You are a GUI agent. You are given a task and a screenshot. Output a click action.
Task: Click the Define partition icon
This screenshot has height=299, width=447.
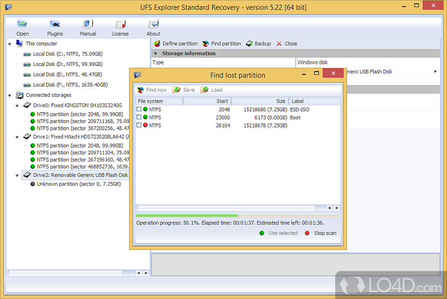[157, 44]
